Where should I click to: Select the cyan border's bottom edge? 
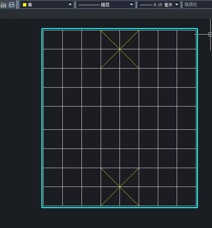point(120,207)
